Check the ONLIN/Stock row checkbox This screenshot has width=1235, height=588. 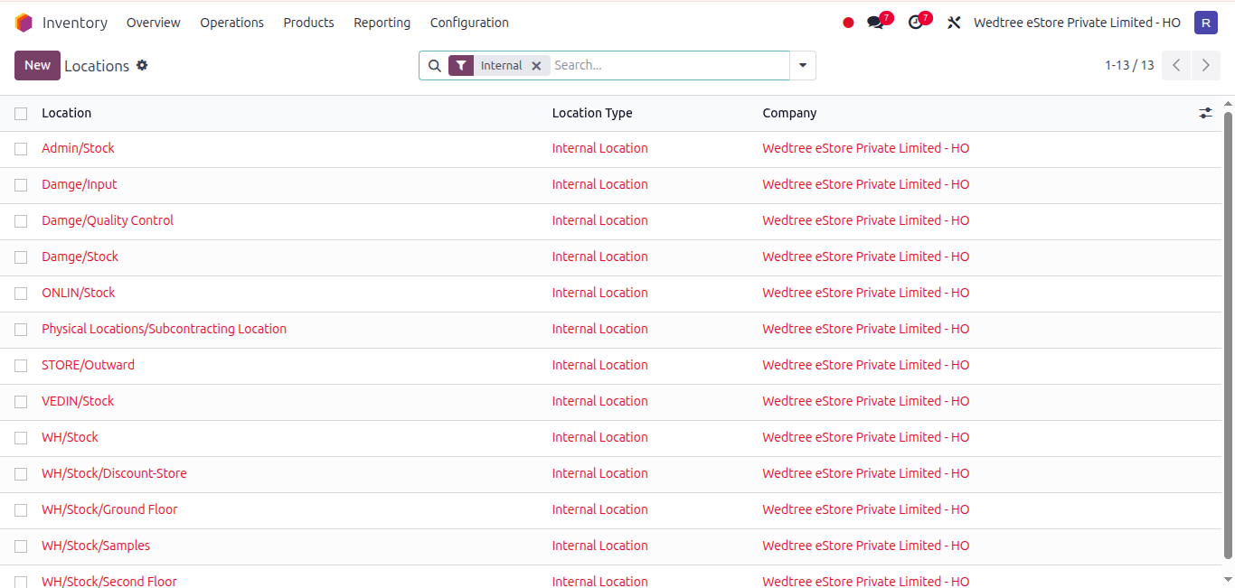point(21,294)
